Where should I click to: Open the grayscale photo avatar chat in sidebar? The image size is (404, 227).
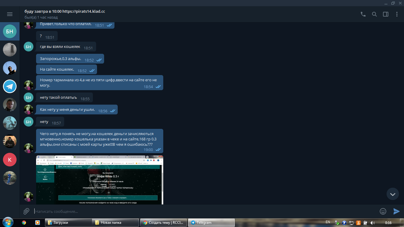10,50
